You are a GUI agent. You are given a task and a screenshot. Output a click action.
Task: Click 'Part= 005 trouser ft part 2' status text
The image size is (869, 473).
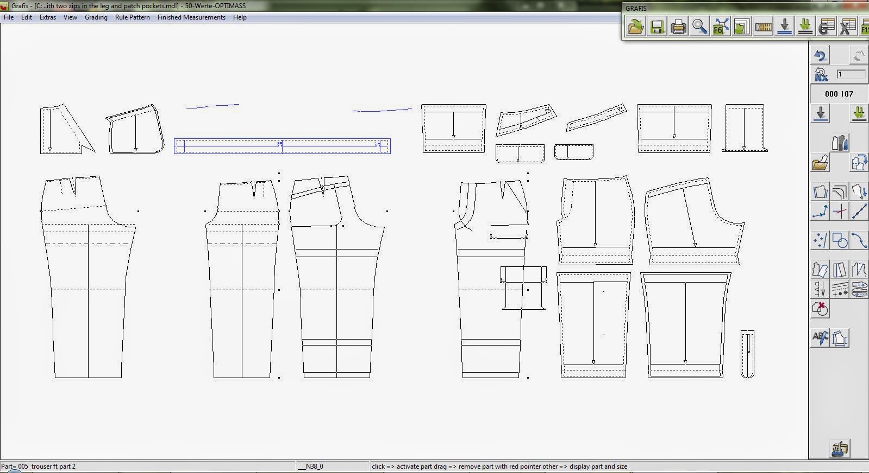[x=39, y=466]
